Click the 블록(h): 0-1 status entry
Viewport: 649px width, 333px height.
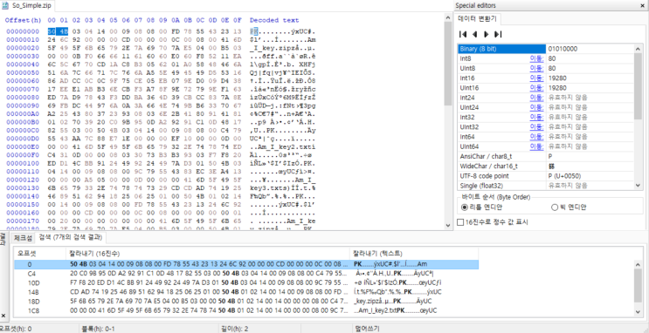(x=98, y=329)
